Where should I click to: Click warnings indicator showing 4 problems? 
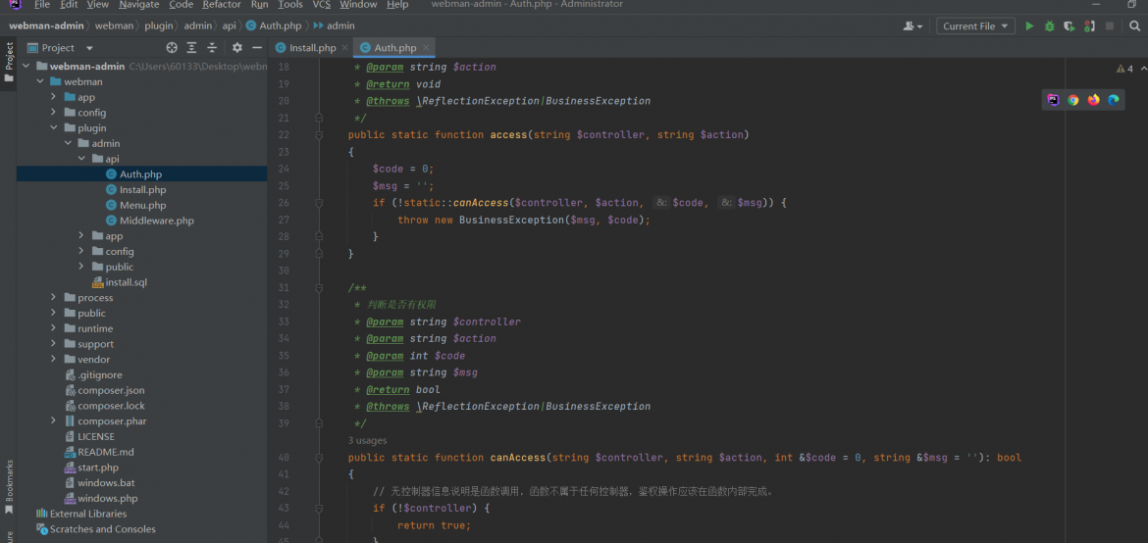[x=1124, y=69]
